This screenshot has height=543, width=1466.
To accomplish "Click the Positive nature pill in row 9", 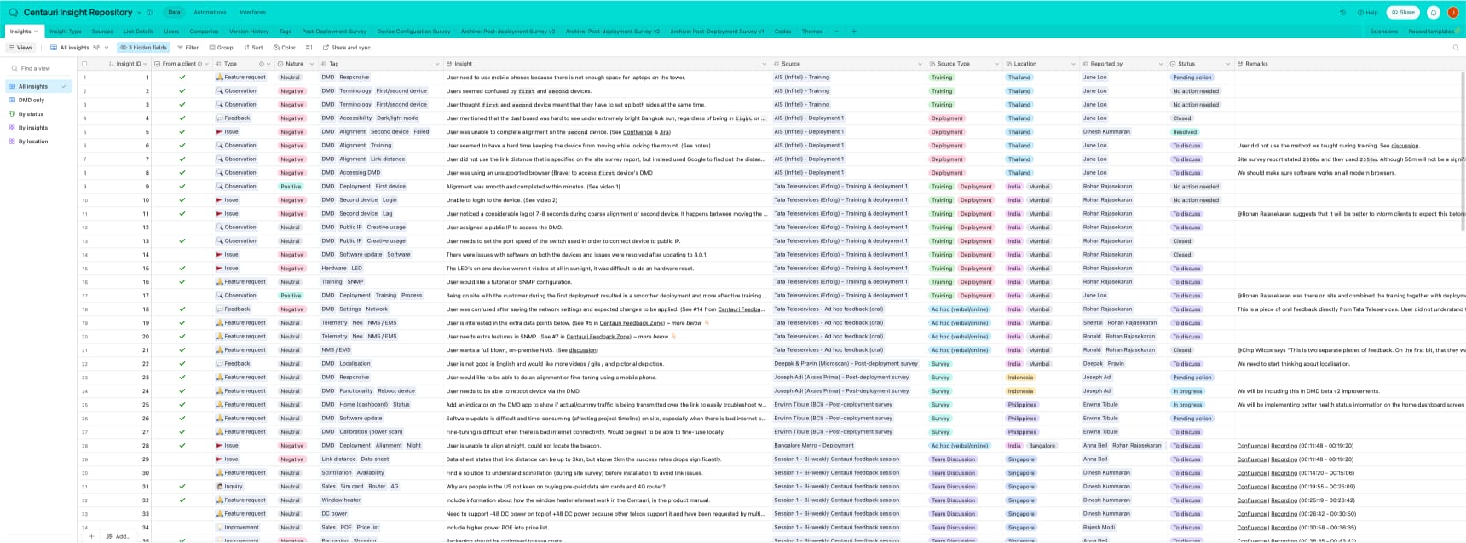I will [291, 187].
